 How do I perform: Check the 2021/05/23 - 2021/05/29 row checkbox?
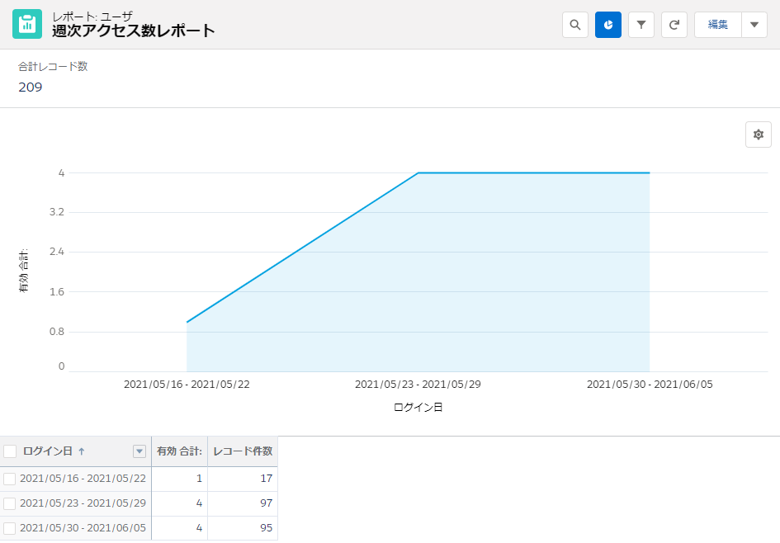point(10,503)
